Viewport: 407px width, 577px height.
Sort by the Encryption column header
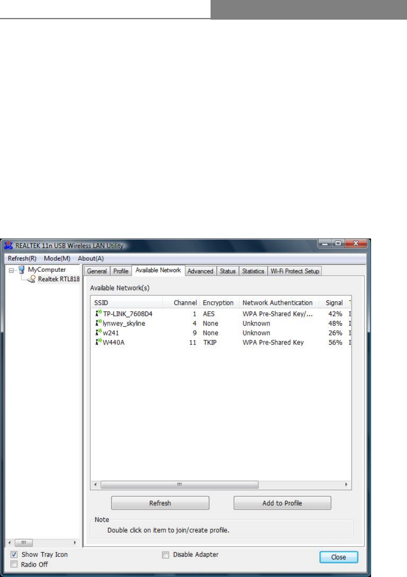pyautogui.click(x=219, y=303)
